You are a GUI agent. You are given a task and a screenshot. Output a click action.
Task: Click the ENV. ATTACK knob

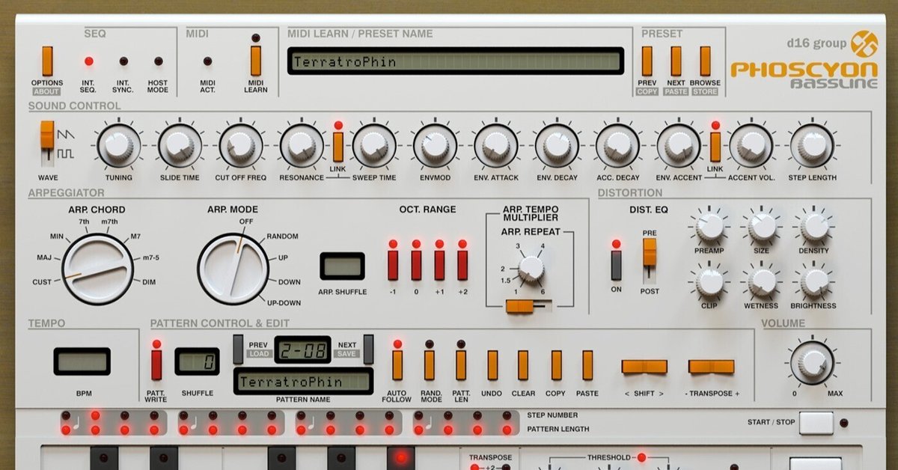coord(496,145)
